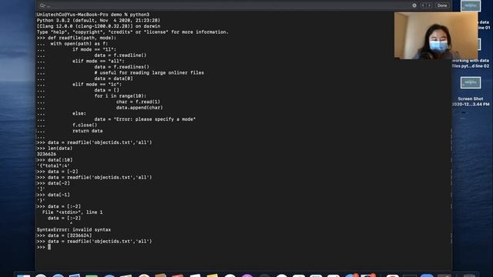Clear the find bar search text
The height and width of the screenshot is (277, 493).
[x=414, y=5]
